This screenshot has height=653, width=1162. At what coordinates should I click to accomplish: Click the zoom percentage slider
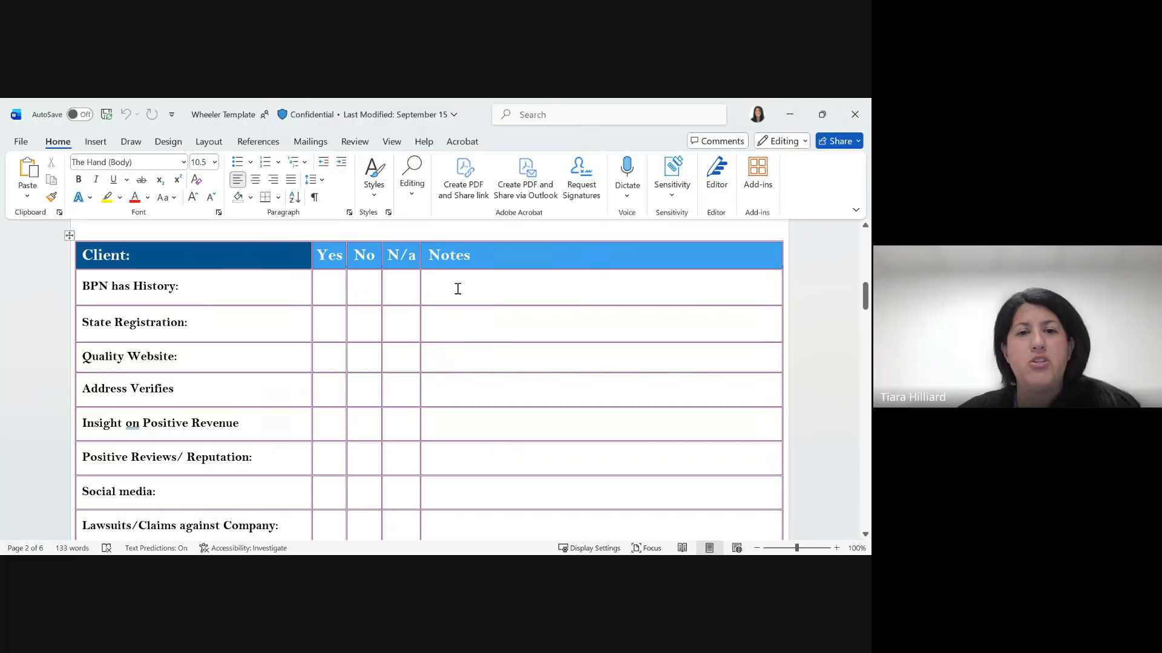pyautogui.click(x=797, y=547)
